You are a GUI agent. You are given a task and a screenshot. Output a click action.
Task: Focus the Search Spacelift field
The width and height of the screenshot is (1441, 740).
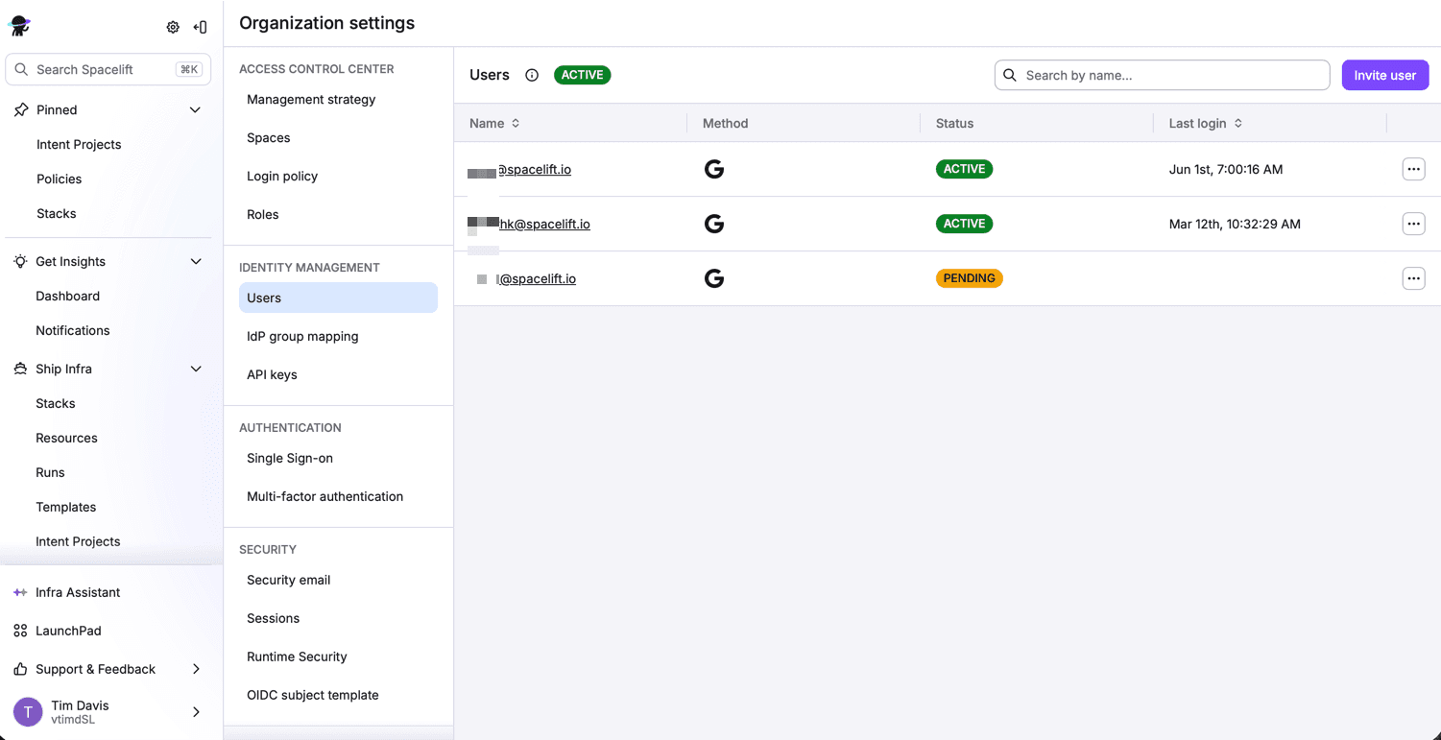point(108,69)
